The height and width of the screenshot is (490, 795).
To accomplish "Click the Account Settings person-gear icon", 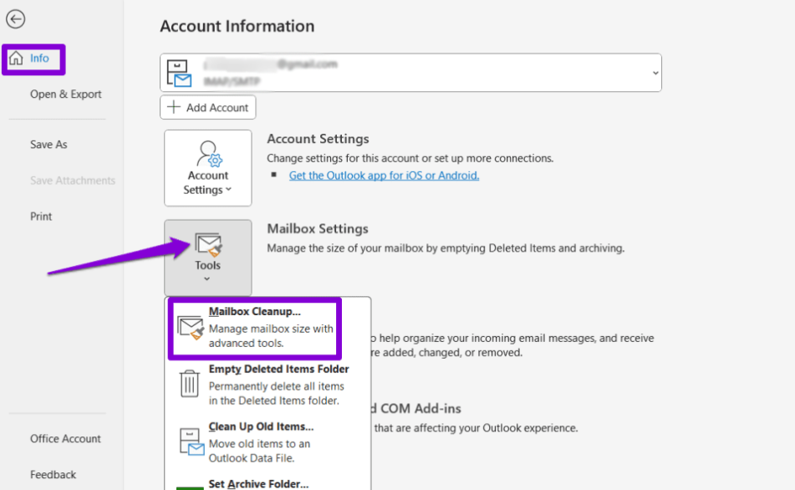I will (x=209, y=154).
